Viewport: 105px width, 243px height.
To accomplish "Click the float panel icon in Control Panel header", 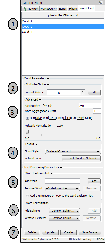I will pos(101,3).
